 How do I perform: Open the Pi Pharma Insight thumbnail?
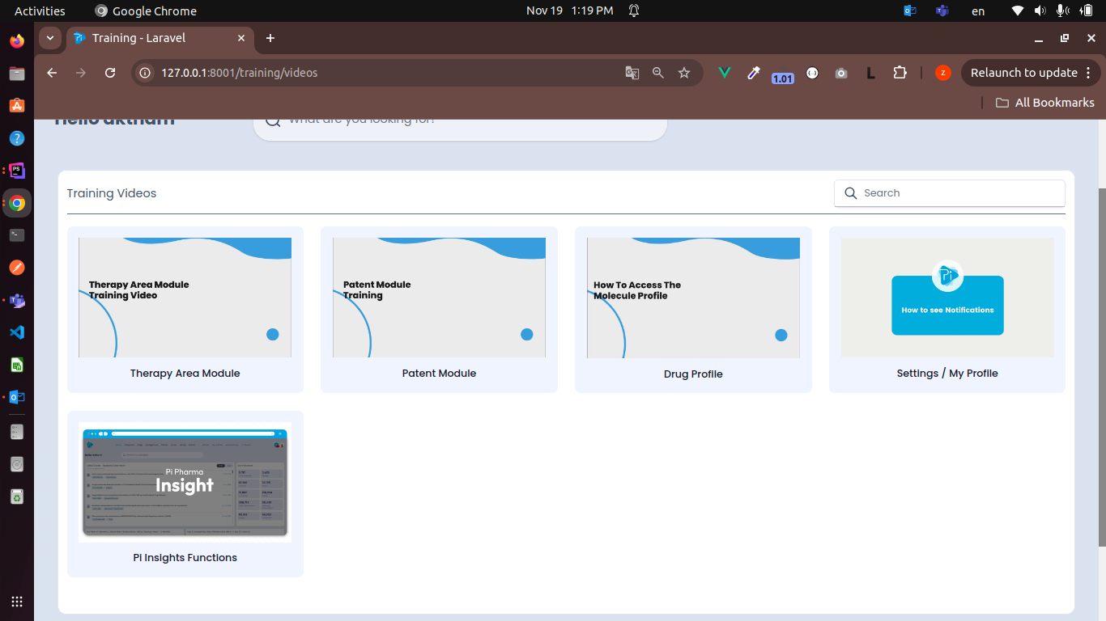tap(185, 482)
